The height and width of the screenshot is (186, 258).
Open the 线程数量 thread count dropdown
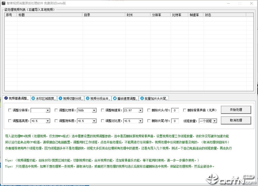point(215,121)
